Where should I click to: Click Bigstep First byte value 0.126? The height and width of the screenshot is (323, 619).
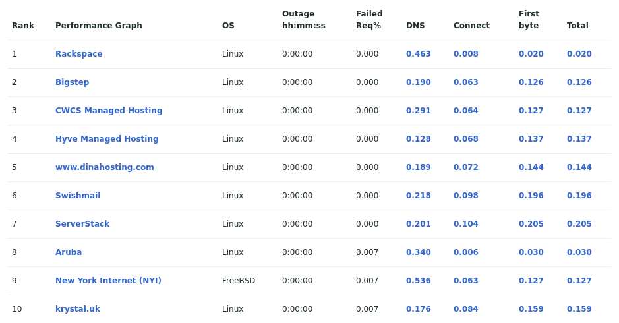(x=531, y=82)
